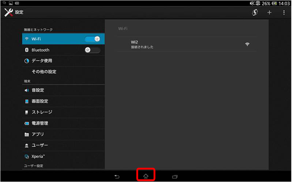Tap the Wi-Fi icon in sidebar row
This screenshot has height=182, width=292.
pos(27,39)
